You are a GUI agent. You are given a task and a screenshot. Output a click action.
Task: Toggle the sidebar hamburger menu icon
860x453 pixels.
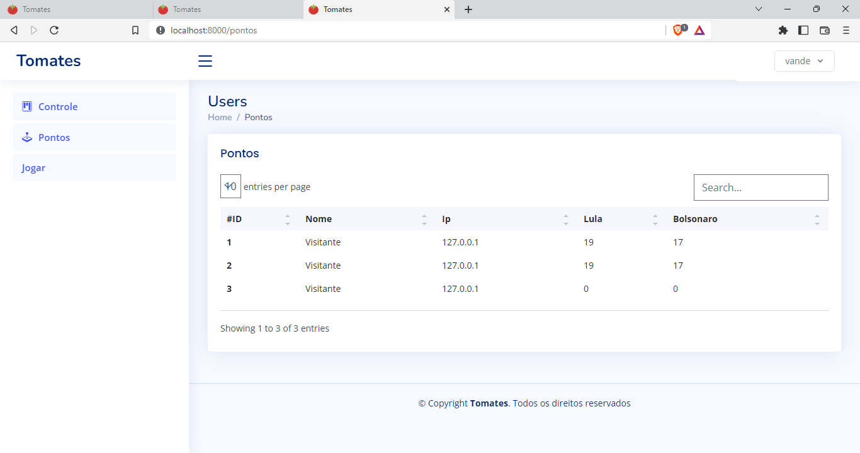point(205,61)
